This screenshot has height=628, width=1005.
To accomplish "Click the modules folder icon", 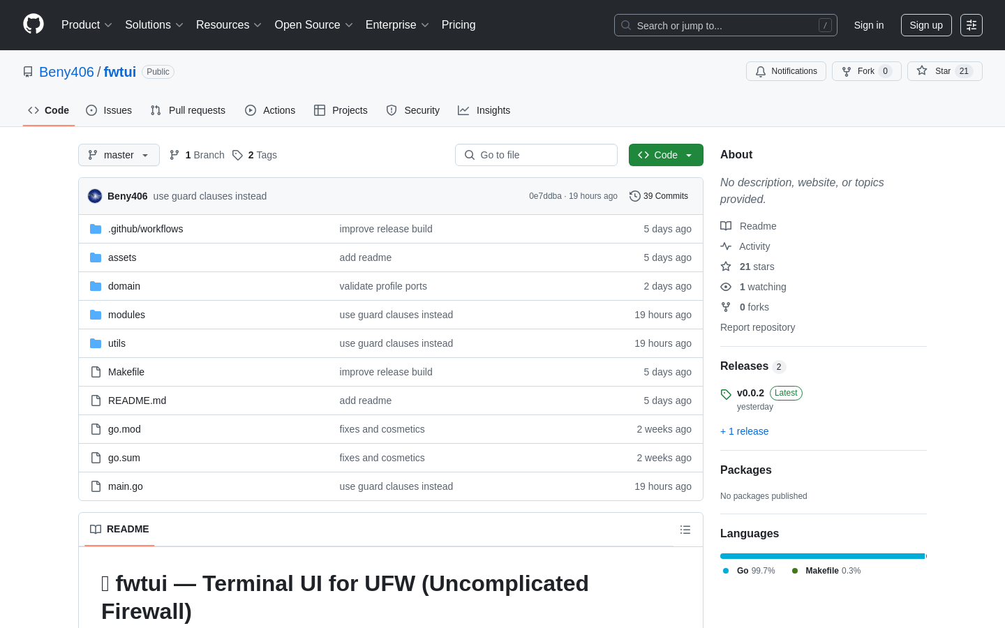I will pyautogui.click(x=96, y=315).
